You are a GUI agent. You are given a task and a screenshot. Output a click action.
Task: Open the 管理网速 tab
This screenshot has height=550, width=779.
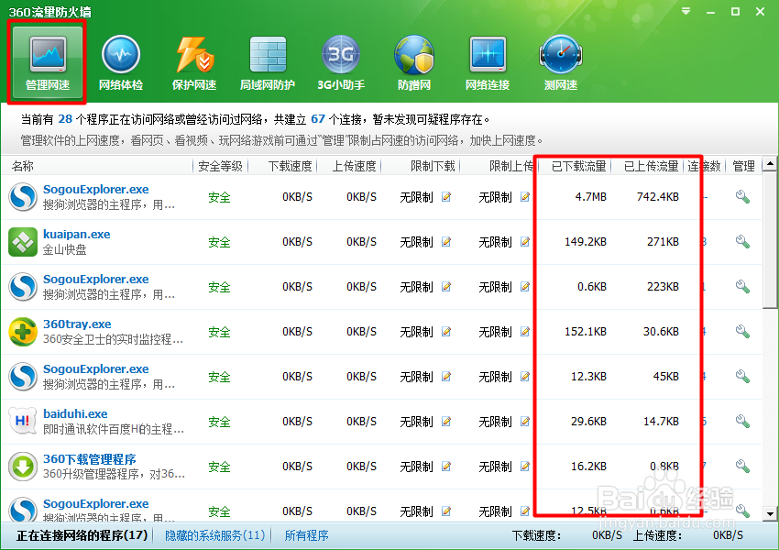click(x=48, y=61)
